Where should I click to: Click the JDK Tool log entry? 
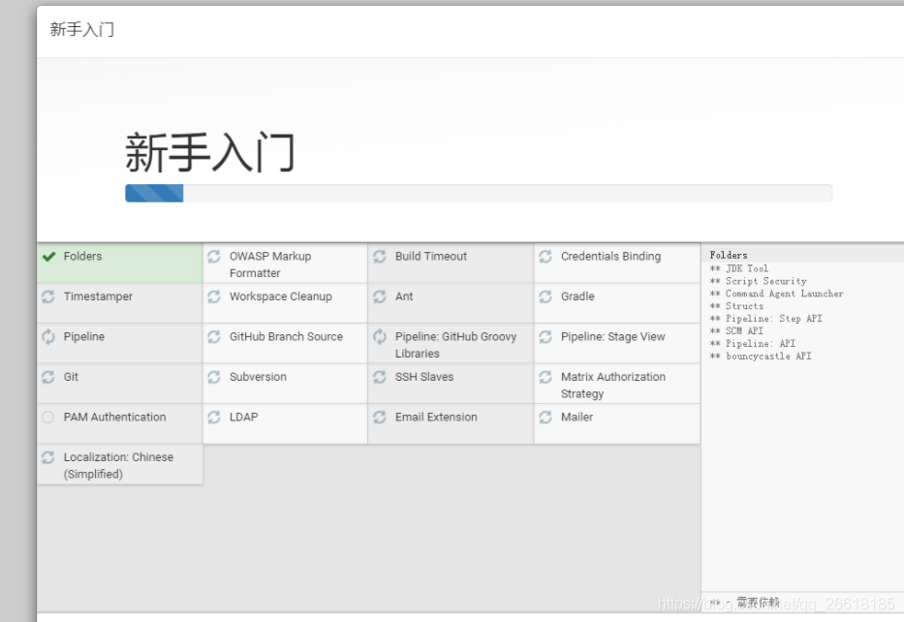[739, 268]
